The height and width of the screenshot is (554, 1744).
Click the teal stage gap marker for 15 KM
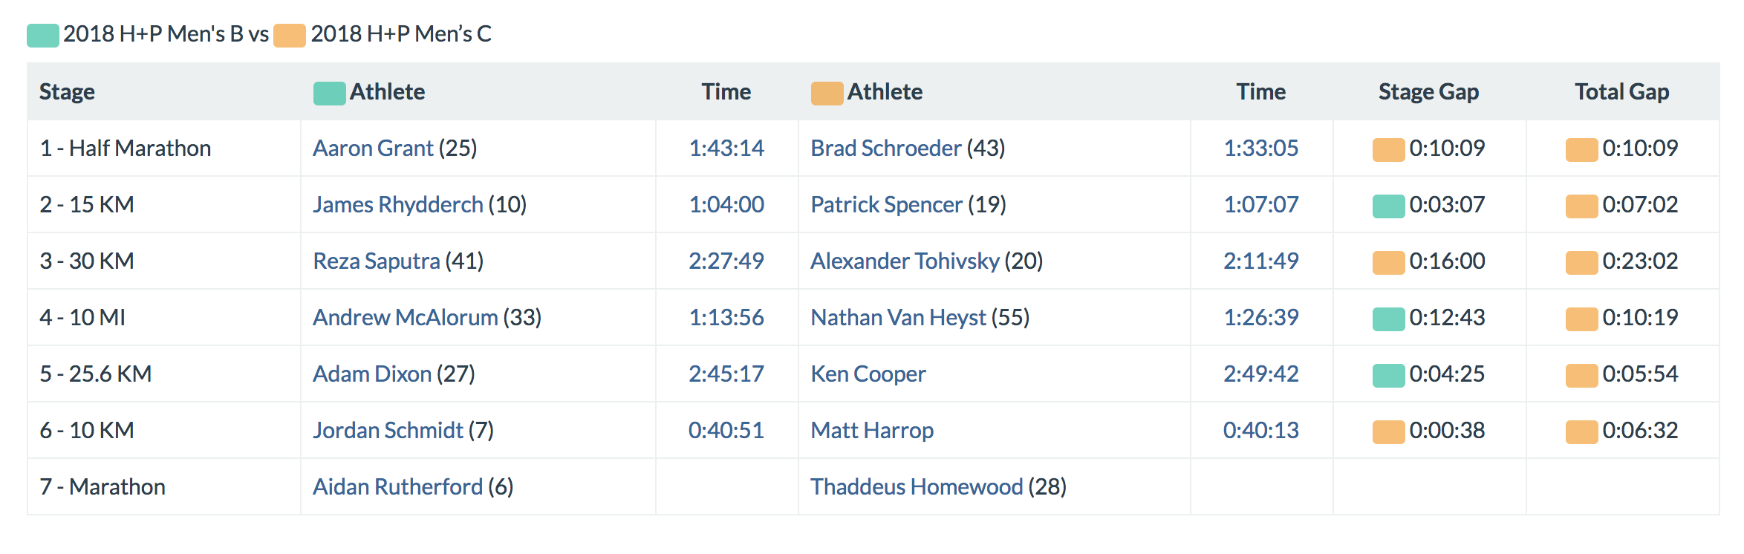tap(1388, 206)
